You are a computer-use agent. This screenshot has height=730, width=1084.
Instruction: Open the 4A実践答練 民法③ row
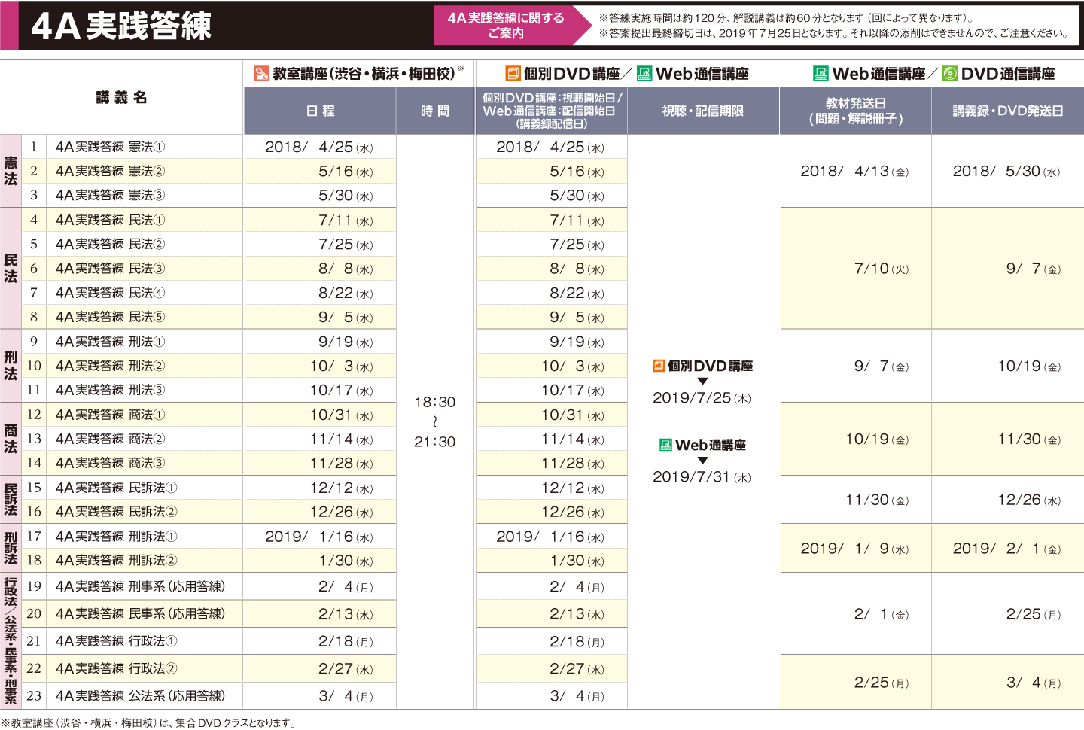(x=110, y=268)
